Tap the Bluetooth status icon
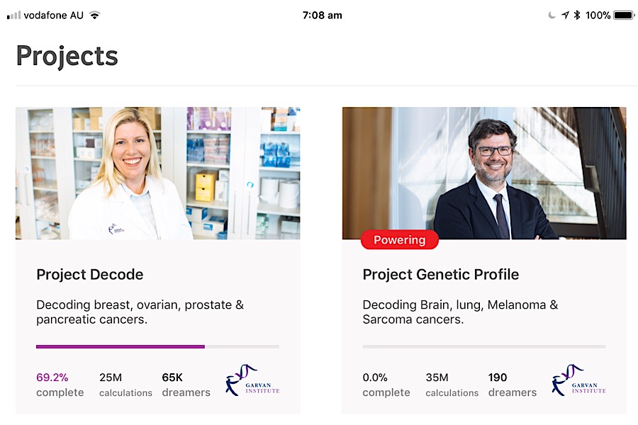The width and height of the screenshot is (638, 425). point(577,15)
